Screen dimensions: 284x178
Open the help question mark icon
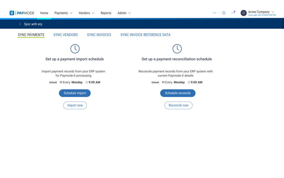click(224, 13)
